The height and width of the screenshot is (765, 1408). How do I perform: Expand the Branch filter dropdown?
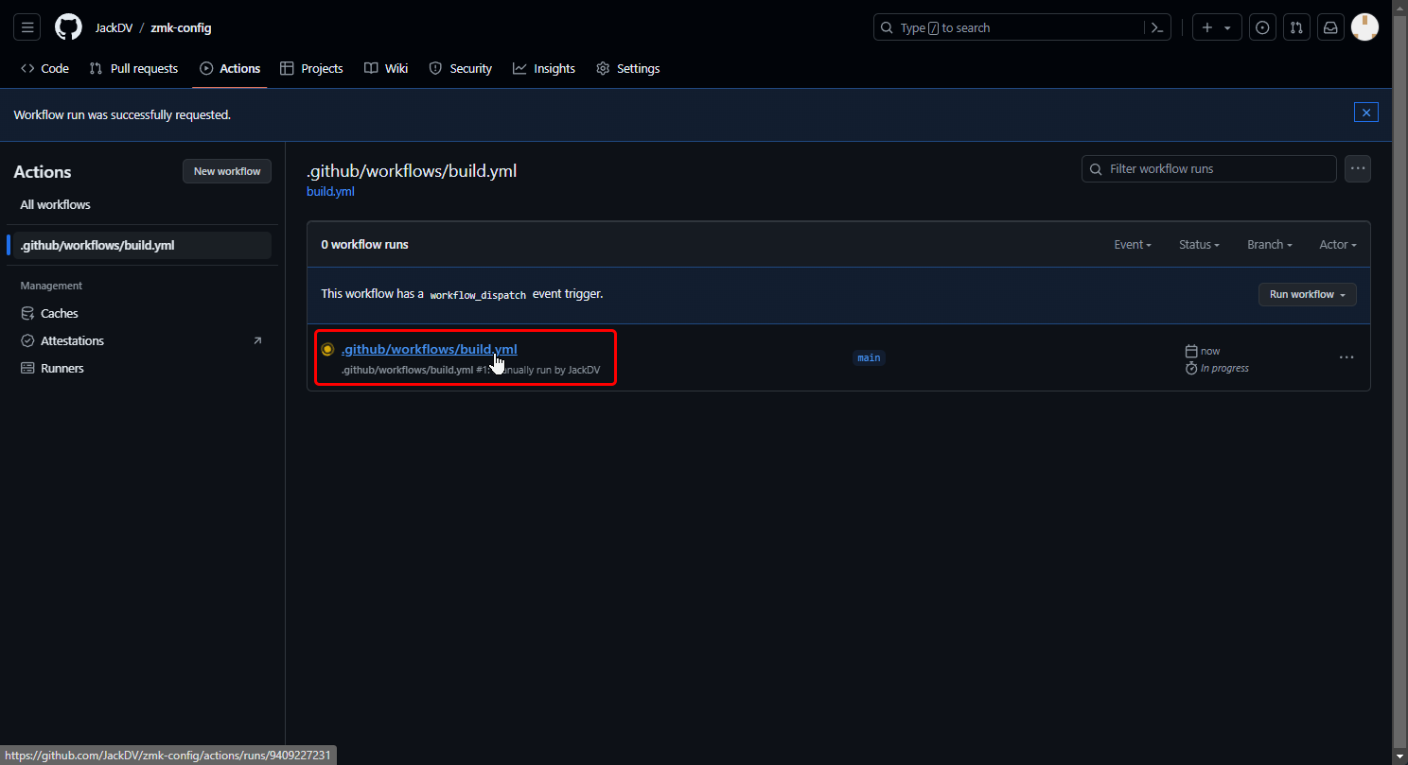pos(1269,245)
